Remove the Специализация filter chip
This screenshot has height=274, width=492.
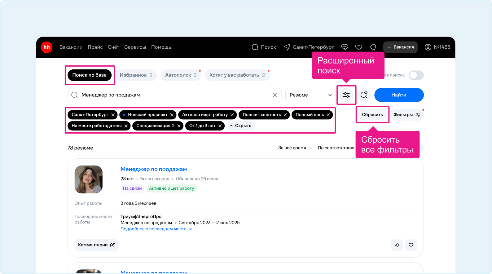click(179, 126)
